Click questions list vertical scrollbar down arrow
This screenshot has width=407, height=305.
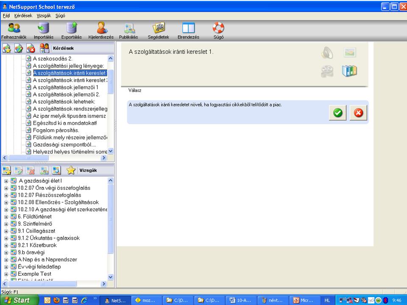click(x=111, y=151)
